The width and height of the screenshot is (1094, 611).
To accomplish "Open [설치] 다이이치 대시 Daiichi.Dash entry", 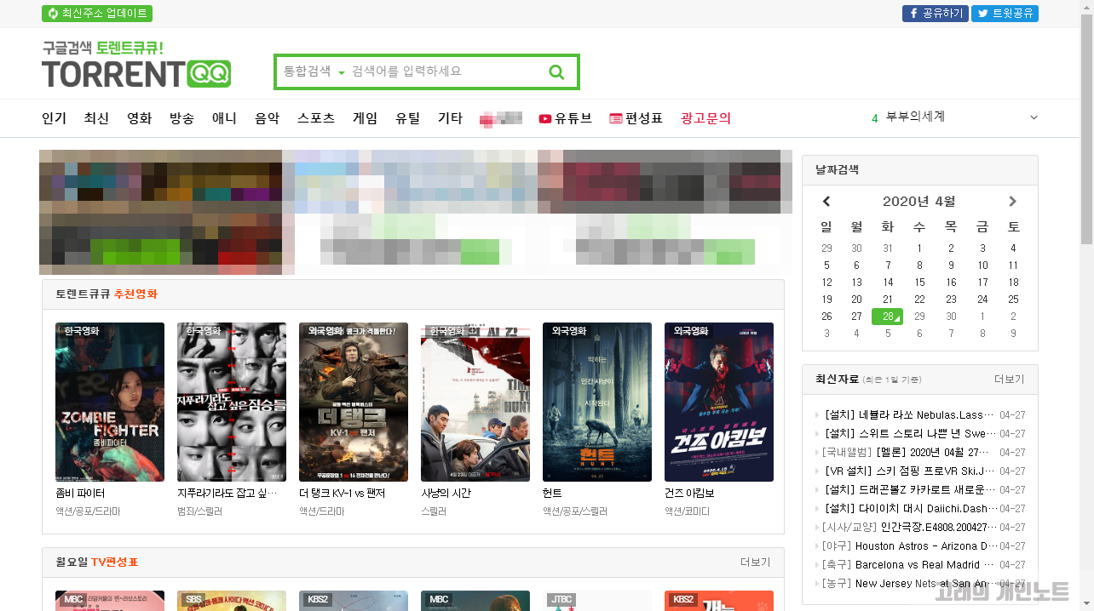I will coord(909,509).
